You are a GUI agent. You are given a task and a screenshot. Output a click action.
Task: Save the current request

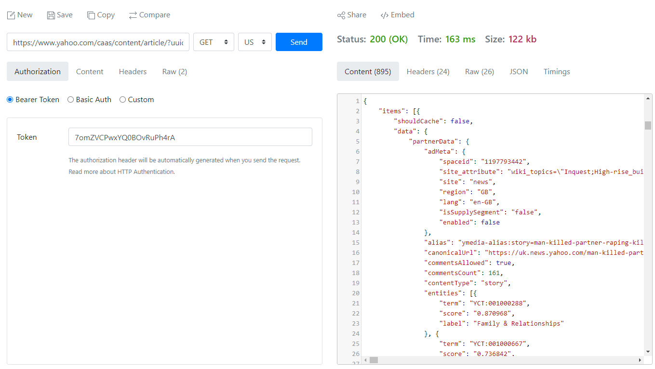pos(59,15)
